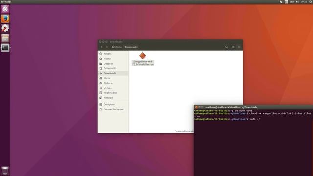The width and height of the screenshot is (313, 176).
Task: Open the battery indicator menu
Action: pyautogui.click(x=292, y=2)
